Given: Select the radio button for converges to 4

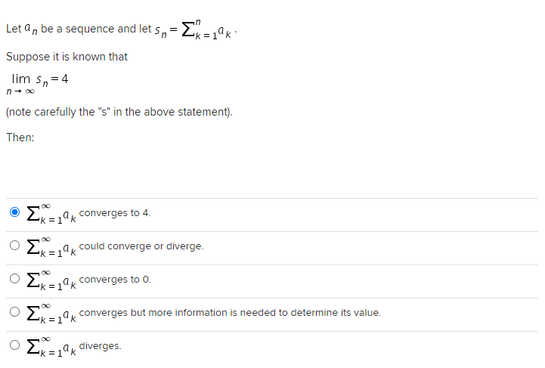Looking at the screenshot, I should click(x=14, y=213).
